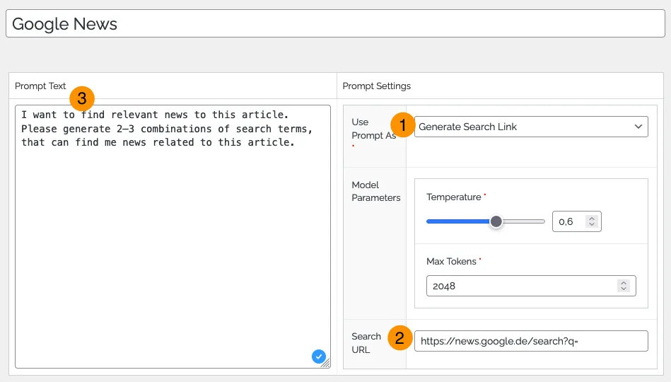671x382 pixels.
Task: Click the Search URL label
Action: pyautogui.click(x=366, y=343)
